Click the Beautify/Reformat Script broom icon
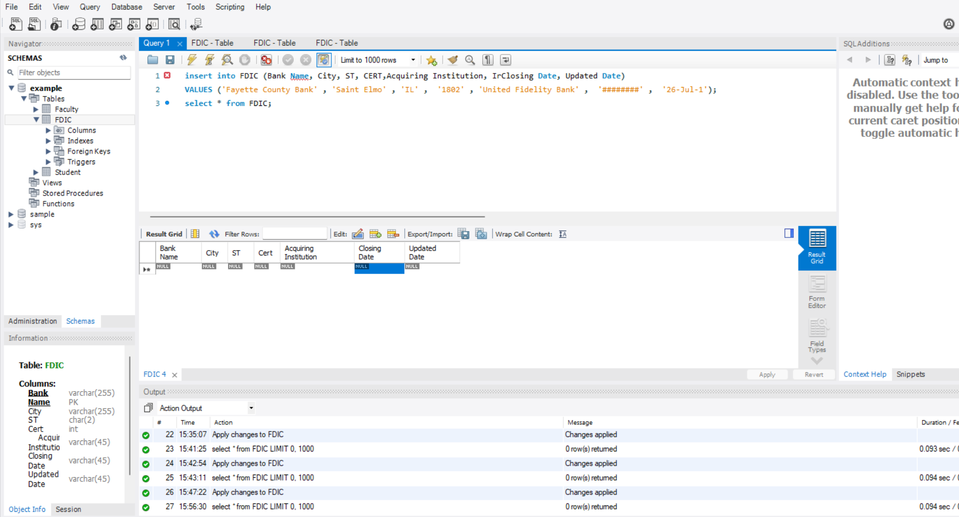This screenshot has width=959, height=517. [x=452, y=60]
